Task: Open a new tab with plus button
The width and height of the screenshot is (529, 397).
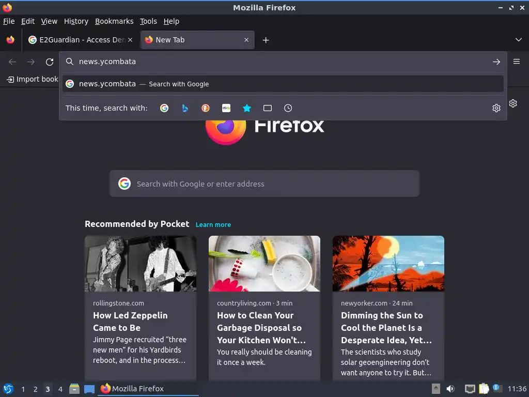Action: click(x=266, y=40)
